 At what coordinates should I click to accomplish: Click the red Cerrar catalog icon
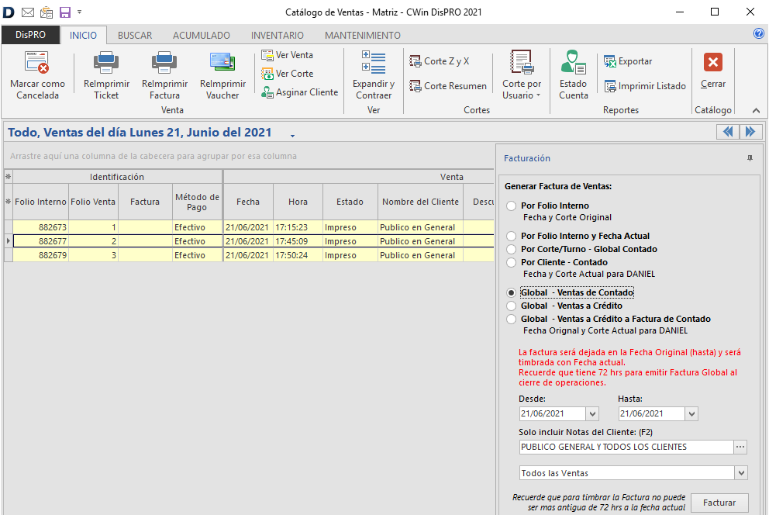pyautogui.click(x=713, y=62)
